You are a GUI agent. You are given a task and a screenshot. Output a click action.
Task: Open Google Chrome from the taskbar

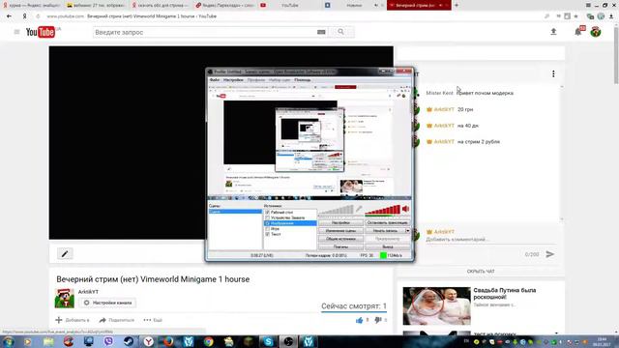(x=209, y=341)
